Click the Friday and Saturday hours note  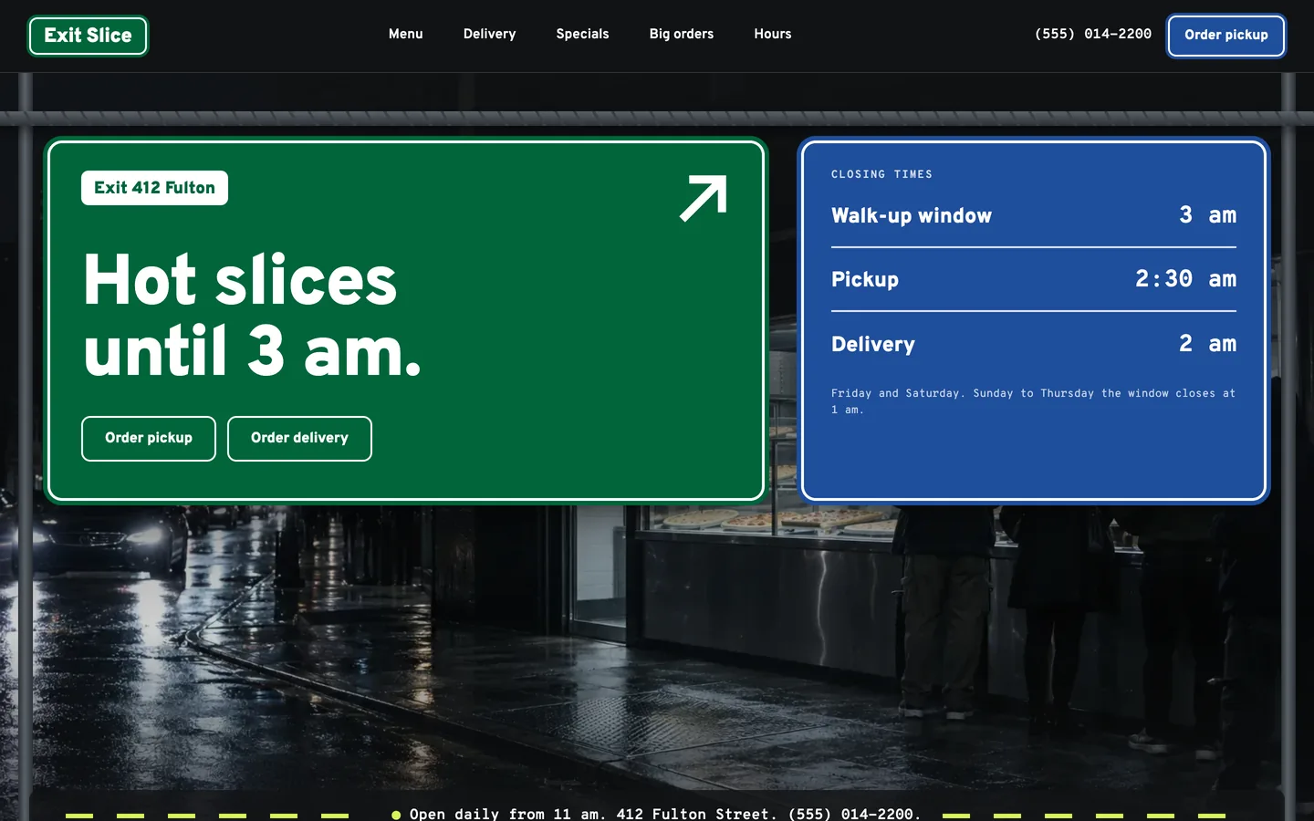(1033, 401)
